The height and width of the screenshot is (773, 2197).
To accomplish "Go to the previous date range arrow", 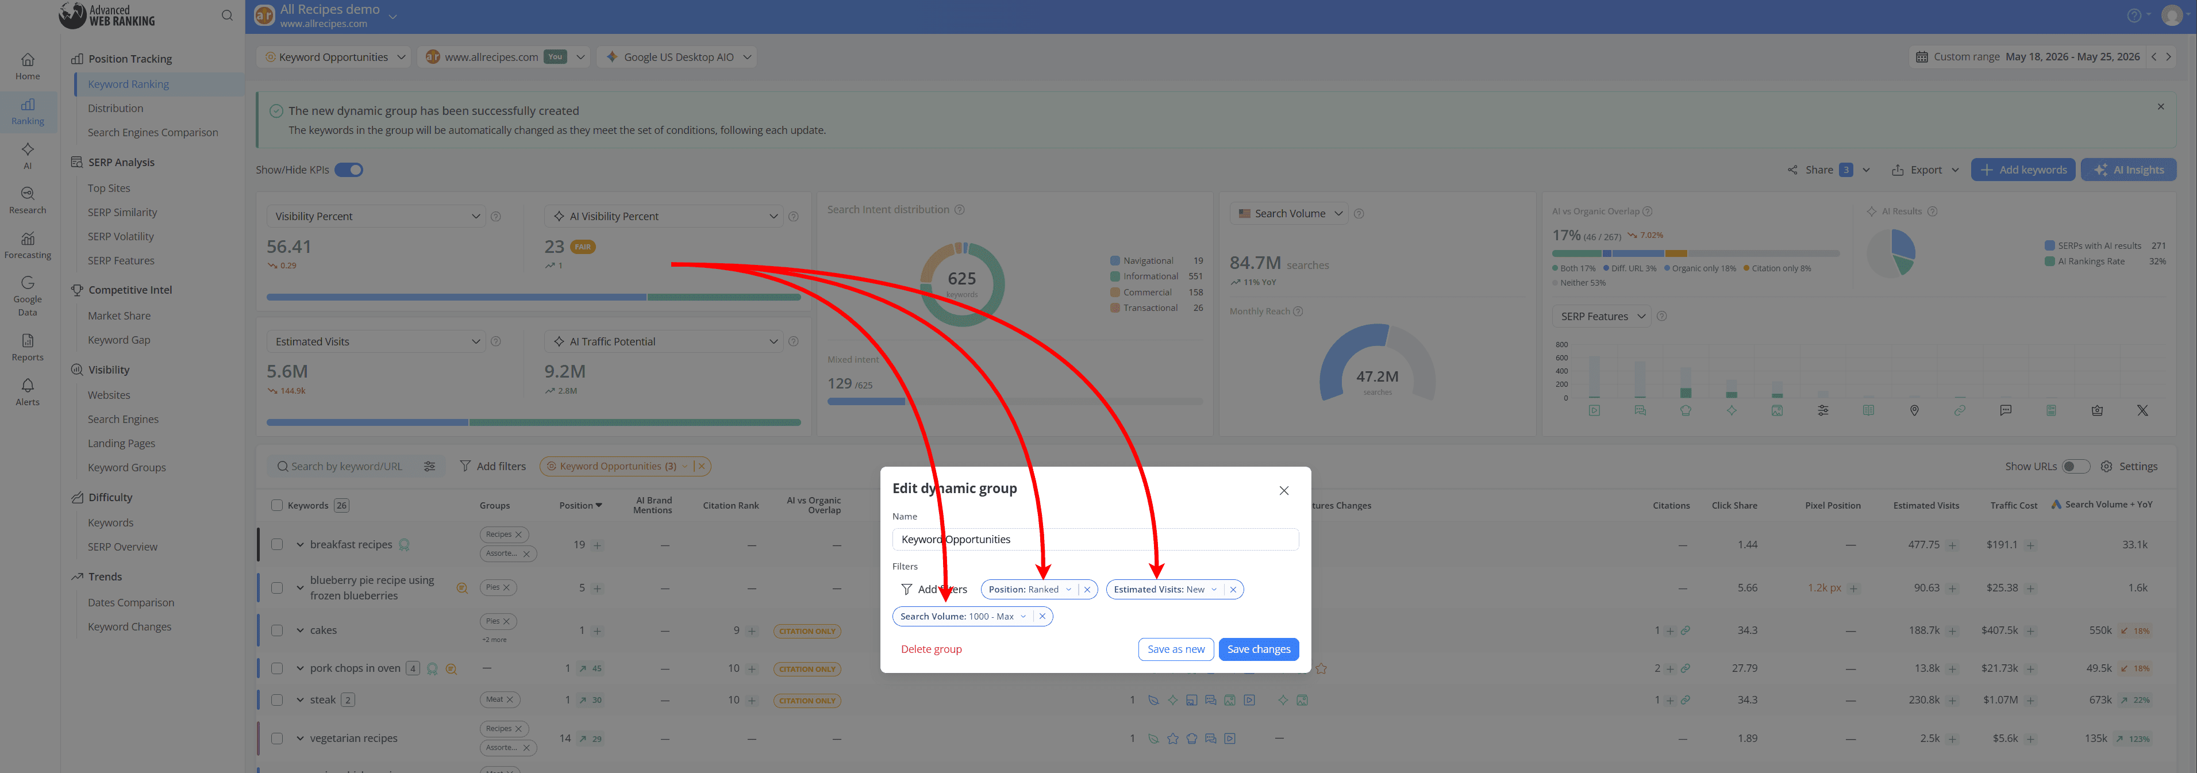I will pos(2153,57).
